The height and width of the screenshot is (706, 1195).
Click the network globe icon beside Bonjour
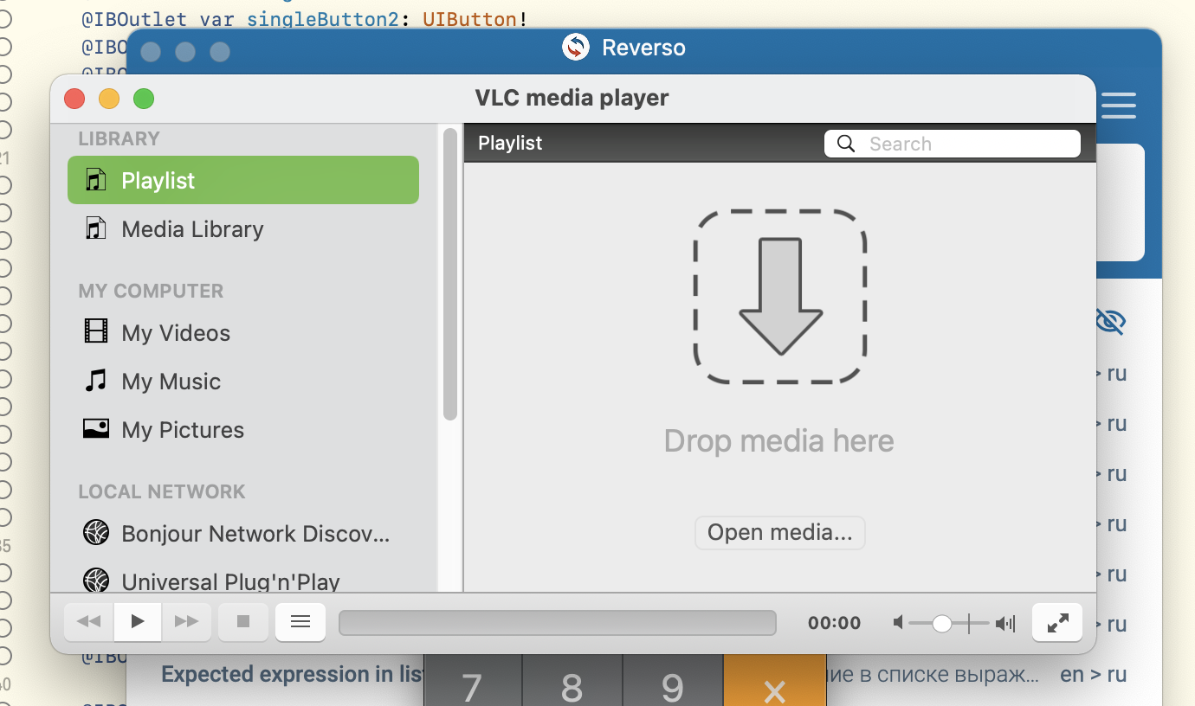coord(95,532)
